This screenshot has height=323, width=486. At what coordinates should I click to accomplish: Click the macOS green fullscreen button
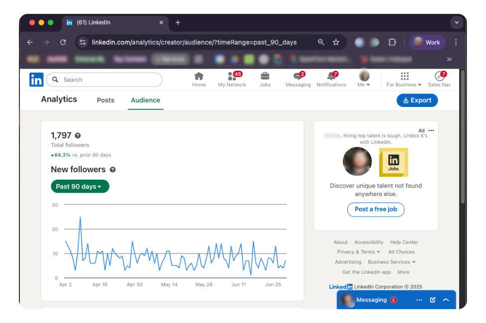point(50,22)
